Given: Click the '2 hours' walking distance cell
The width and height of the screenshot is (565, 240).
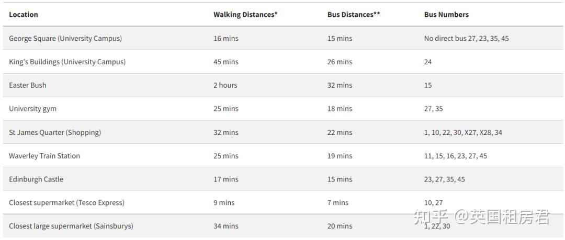Looking at the screenshot, I should [x=225, y=85].
